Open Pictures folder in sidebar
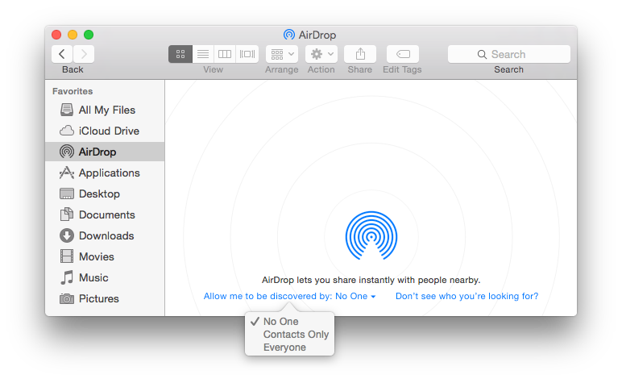Image resolution: width=622 pixels, height=383 pixels. click(x=105, y=299)
